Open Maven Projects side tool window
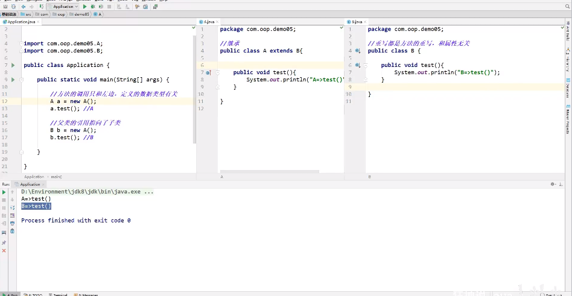Image resolution: width=572 pixels, height=296 pixels. (568, 119)
